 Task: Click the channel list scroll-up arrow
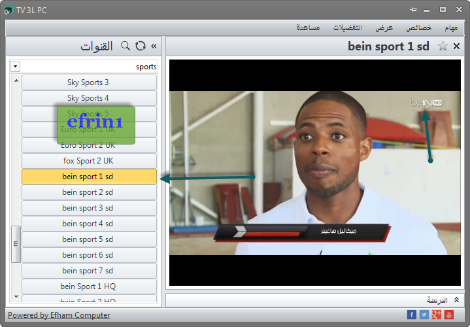coord(16,80)
